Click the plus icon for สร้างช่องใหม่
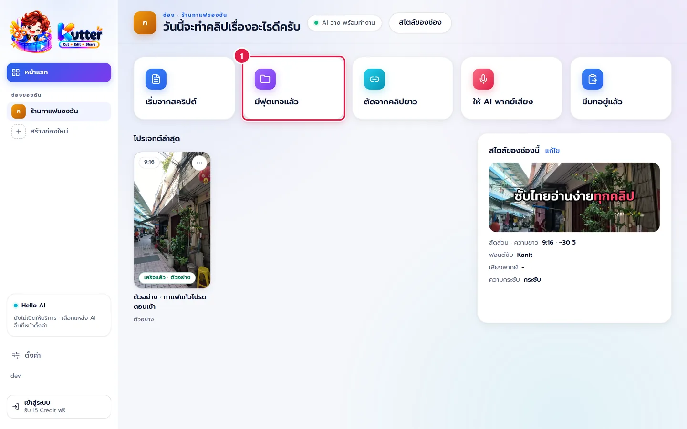The height and width of the screenshot is (429, 687). point(19,132)
